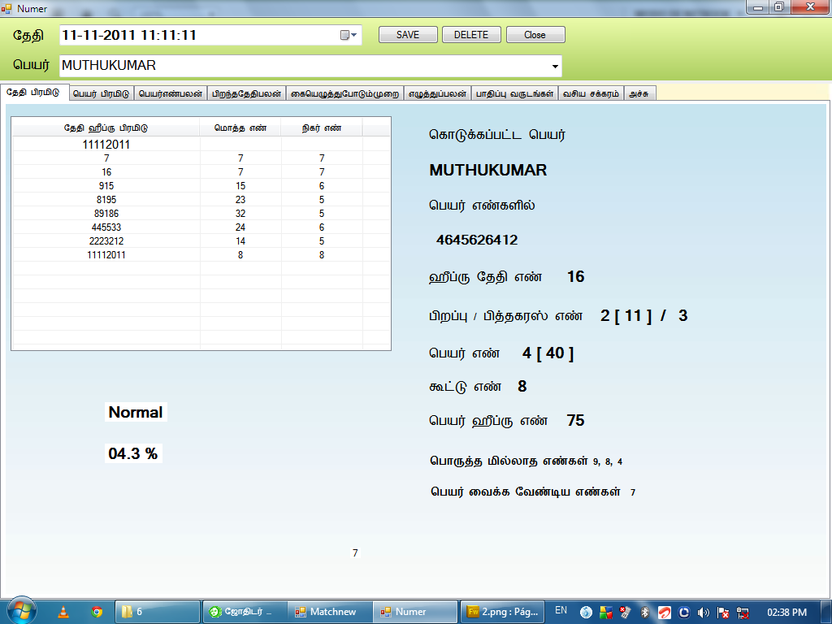Switch to the Fireworks 2.png taskbar item
Image resolution: width=832 pixels, height=624 pixels.
[505, 612]
